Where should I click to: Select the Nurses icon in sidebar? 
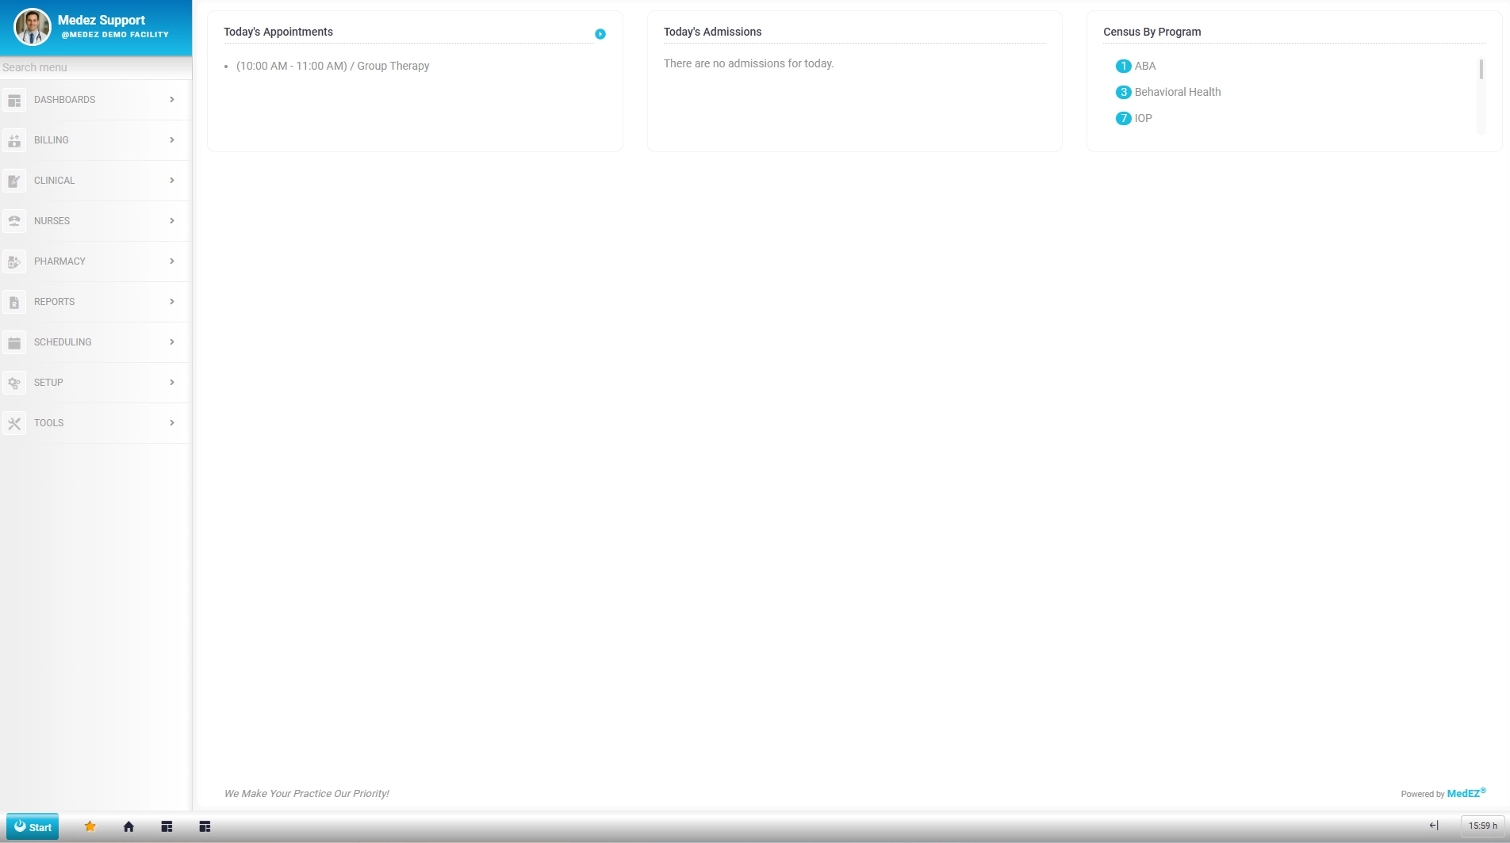coord(14,221)
